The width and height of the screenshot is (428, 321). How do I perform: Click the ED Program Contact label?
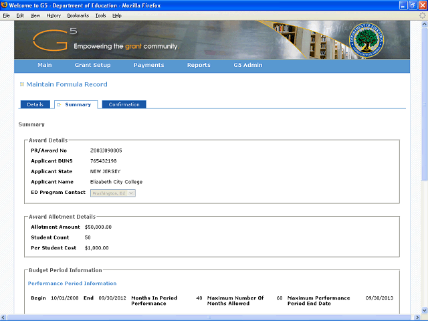[58, 193]
